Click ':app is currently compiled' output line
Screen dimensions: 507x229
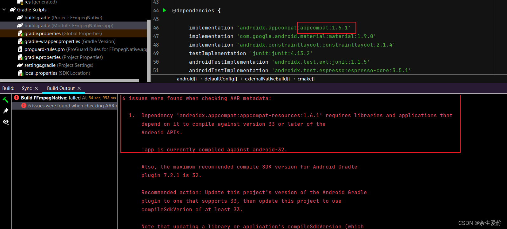click(214, 150)
